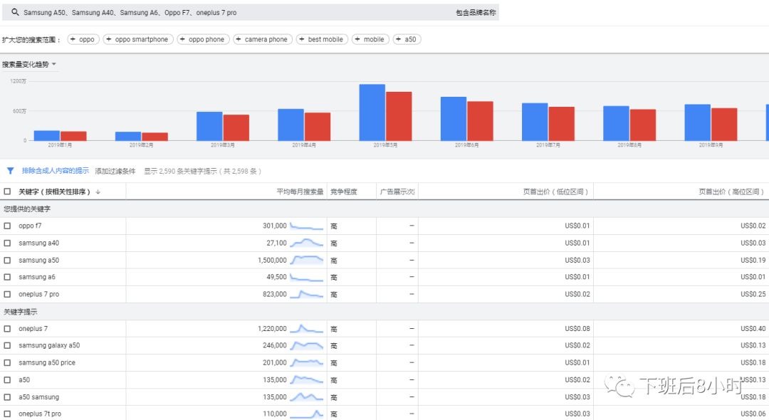Image resolution: width=769 pixels, height=420 pixels.
Task: Click the 您提供的关键字 section heading
Action: coord(27,209)
